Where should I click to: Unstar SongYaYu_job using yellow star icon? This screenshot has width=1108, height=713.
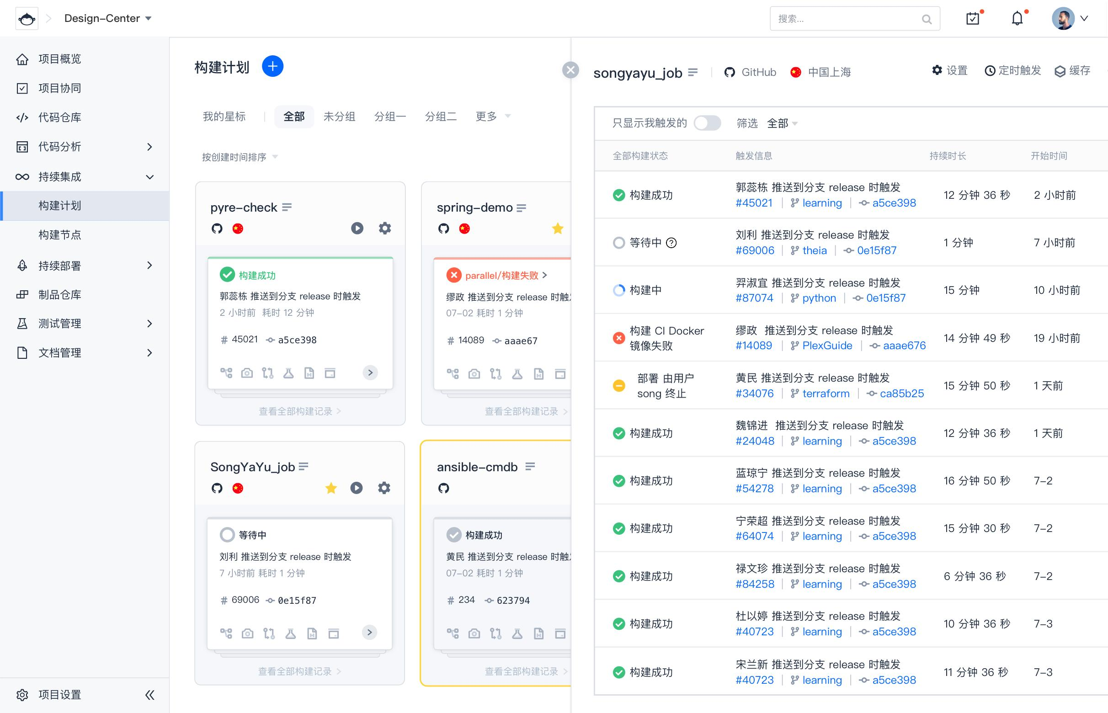331,488
